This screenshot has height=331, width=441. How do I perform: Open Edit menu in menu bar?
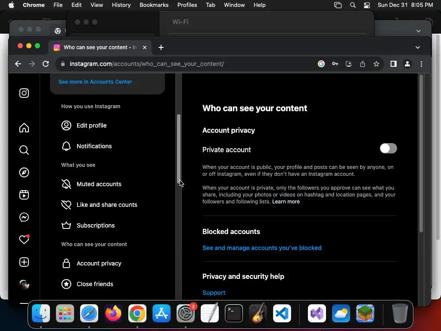point(76,5)
